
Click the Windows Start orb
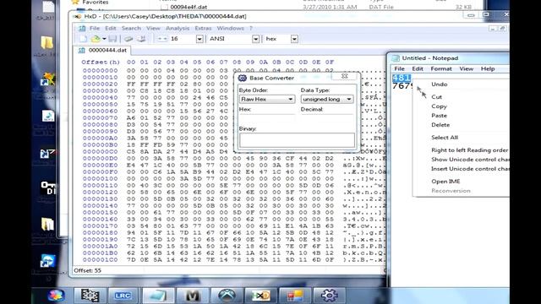(x=56, y=296)
